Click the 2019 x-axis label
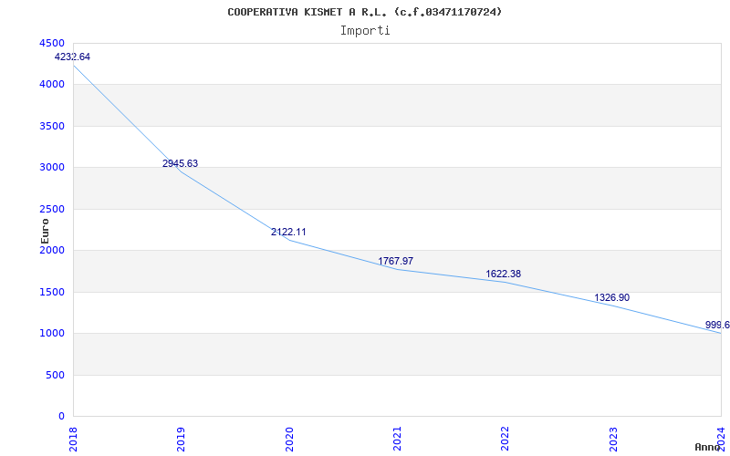 coord(182,438)
